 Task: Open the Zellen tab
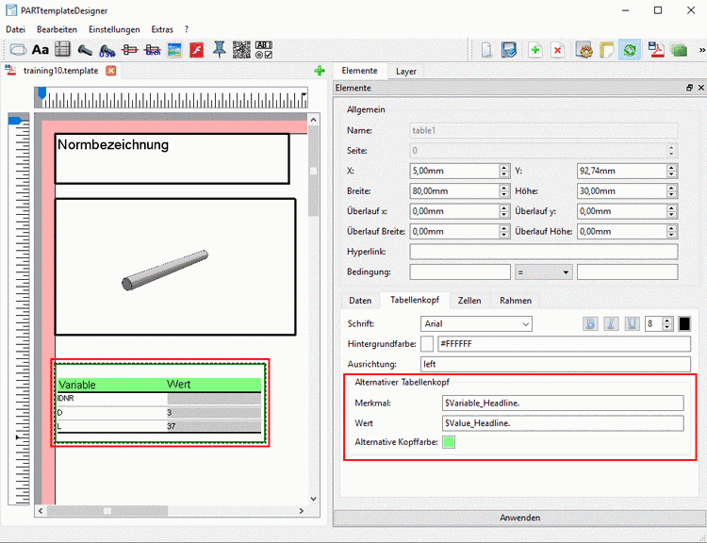[x=469, y=301]
